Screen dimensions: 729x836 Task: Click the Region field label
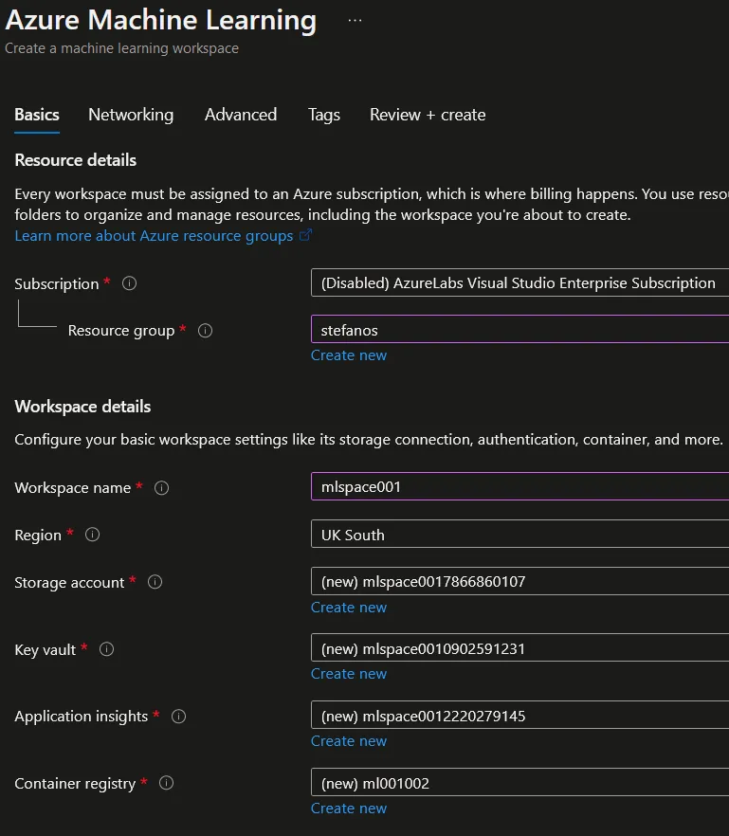(38, 535)
